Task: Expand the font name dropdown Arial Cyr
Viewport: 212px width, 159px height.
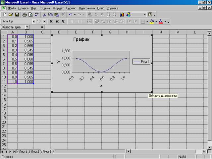Action: coord(34,21)
